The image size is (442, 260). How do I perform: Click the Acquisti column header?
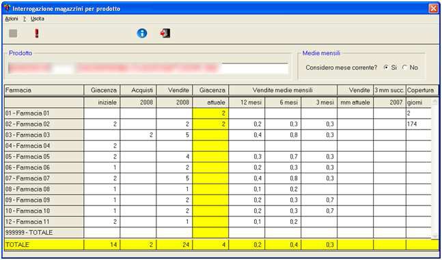[138, 90]
